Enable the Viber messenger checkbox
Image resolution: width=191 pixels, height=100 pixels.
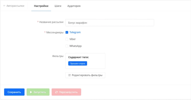[x=67, y=39]
